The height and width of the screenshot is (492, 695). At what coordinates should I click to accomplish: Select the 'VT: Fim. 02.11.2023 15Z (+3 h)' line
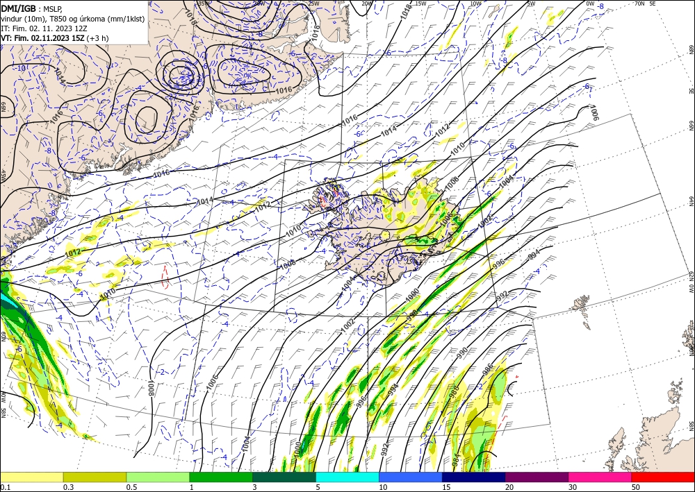(54, 38)
